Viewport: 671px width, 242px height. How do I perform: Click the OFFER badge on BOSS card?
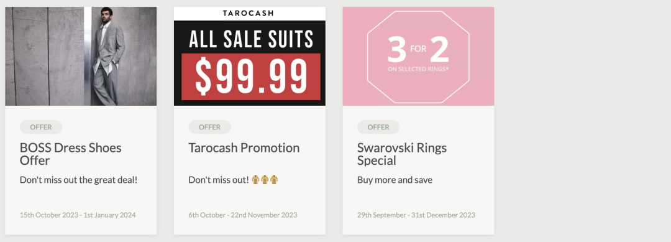coord(40,127)
